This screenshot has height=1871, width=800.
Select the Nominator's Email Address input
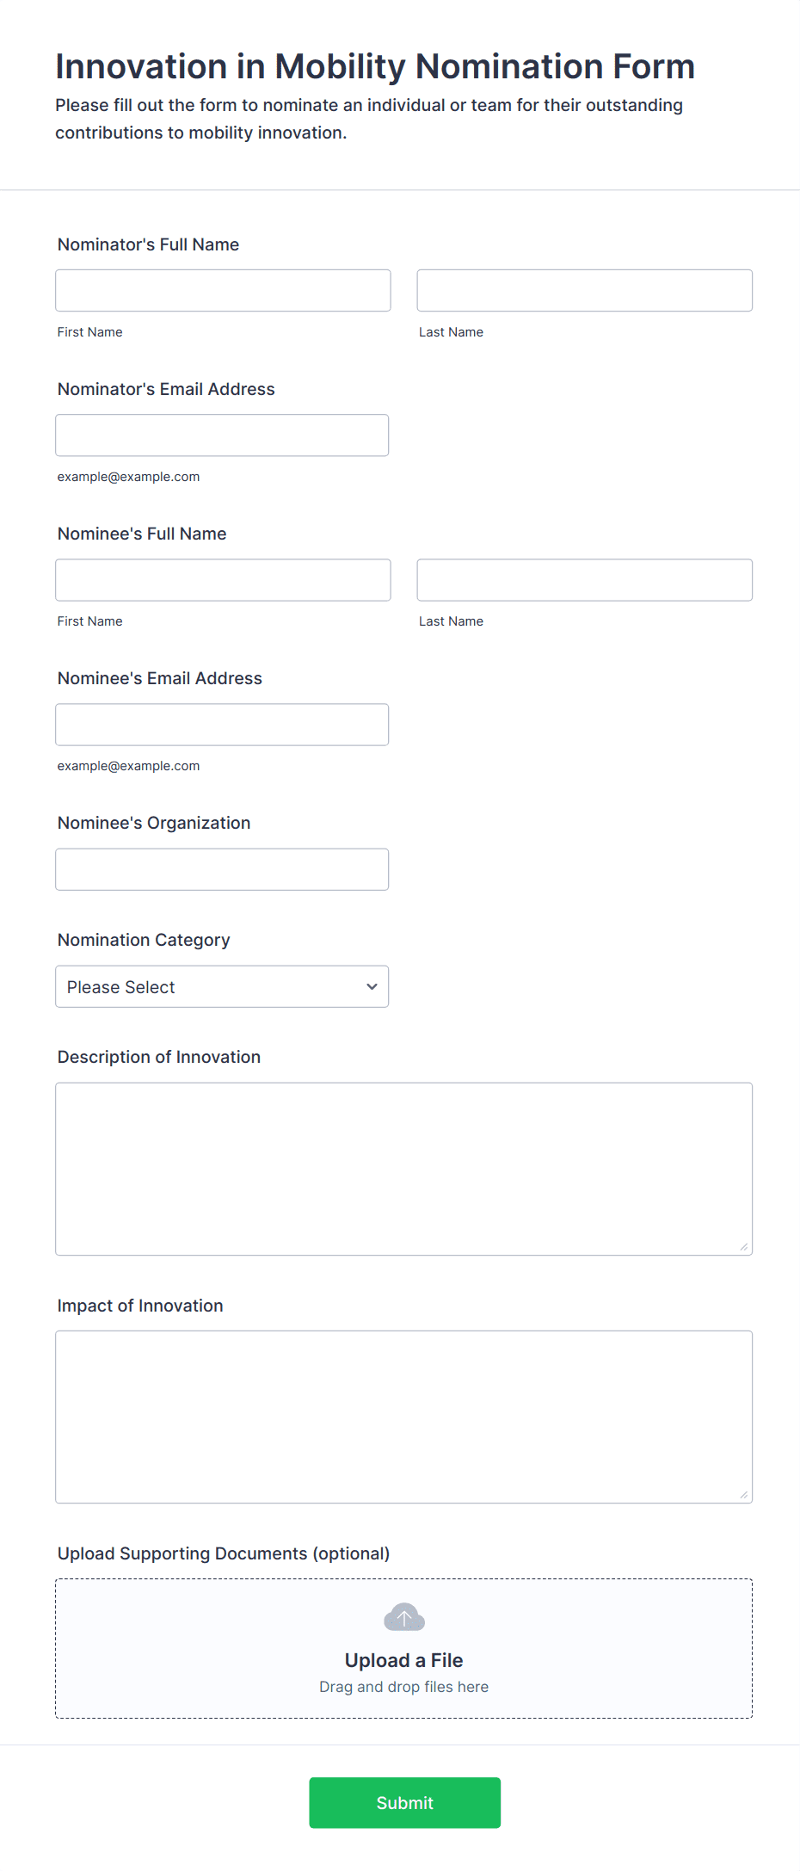point(222,435)
